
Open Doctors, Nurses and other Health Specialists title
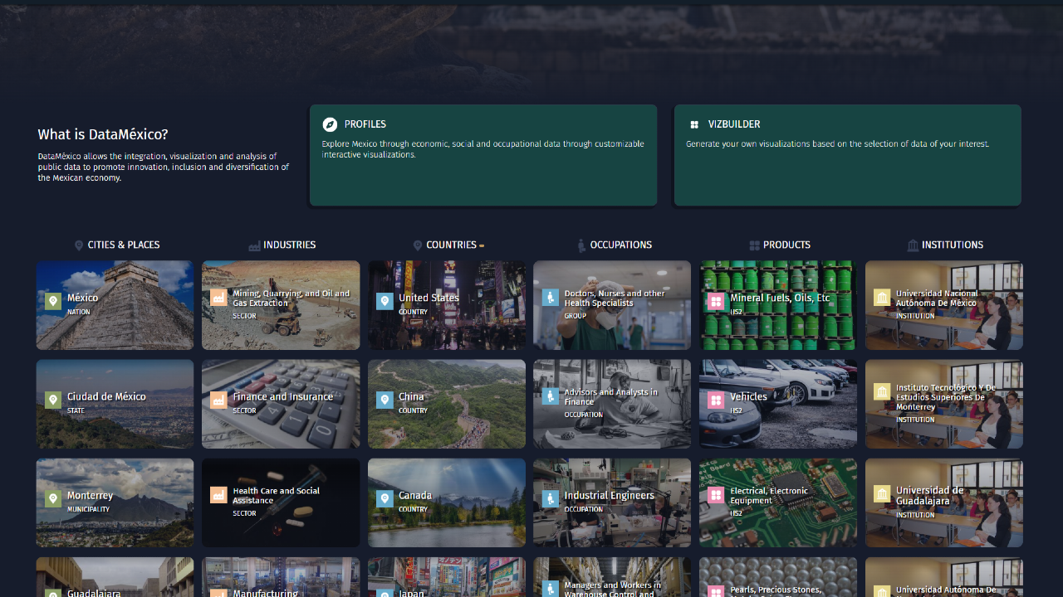[615, 298]
